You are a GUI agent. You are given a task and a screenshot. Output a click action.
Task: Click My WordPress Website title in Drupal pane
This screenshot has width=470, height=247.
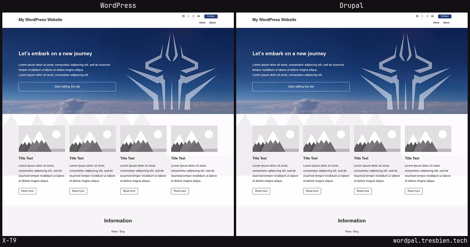click(274, 20)
